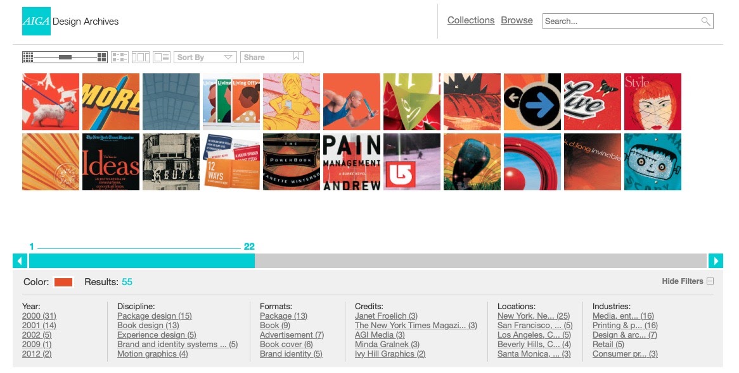Filter by Retail (5) industry
739x373 pixels.
(x=608, y=345)
